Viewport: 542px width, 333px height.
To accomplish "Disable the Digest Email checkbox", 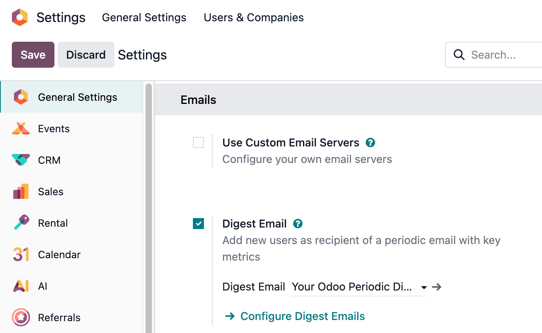I will tap(198, 224).
